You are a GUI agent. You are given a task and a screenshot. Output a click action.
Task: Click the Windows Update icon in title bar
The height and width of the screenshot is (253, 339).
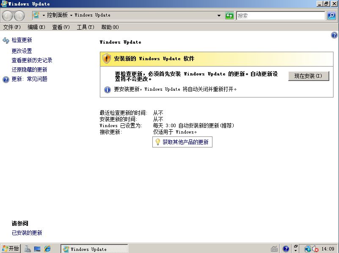click(x=4, y=4)
